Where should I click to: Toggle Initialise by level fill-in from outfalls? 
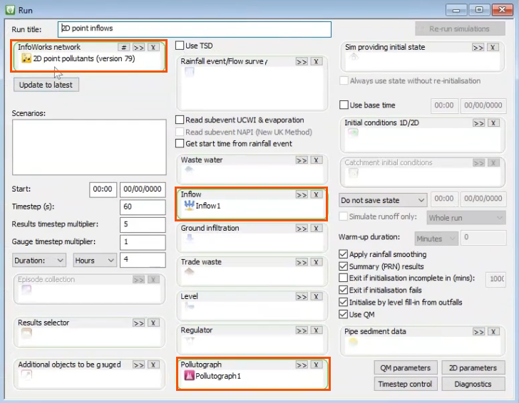coord(343,302)
